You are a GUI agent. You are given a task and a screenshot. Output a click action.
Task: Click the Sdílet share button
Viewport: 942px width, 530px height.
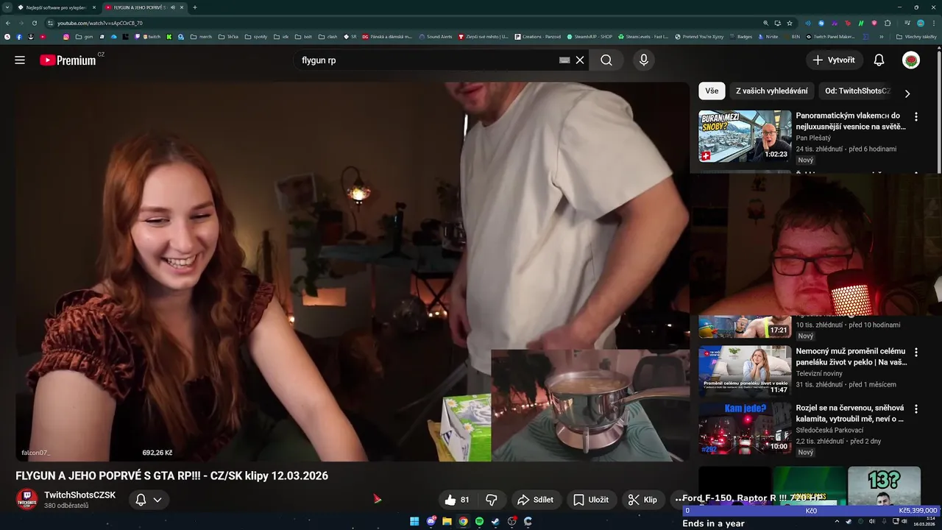click(536, 500)
